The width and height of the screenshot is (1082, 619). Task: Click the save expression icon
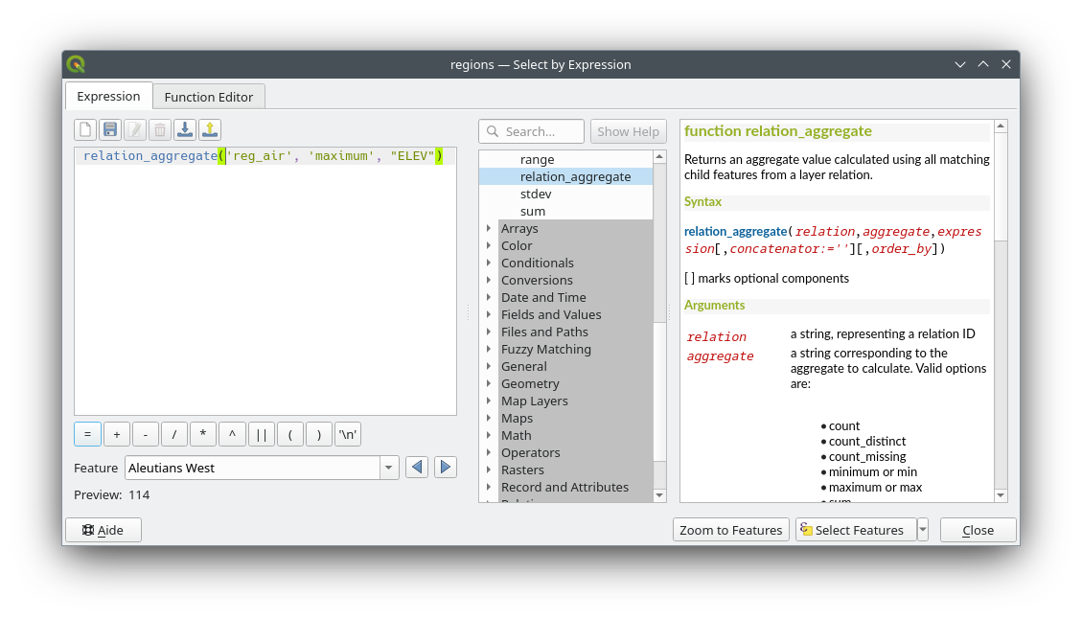pos(110,130)
